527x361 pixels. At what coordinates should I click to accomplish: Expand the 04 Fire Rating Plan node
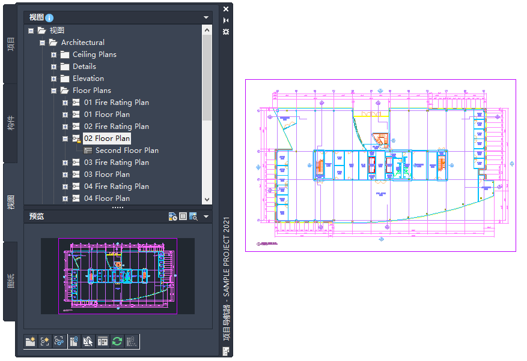(x=65, y=186)
